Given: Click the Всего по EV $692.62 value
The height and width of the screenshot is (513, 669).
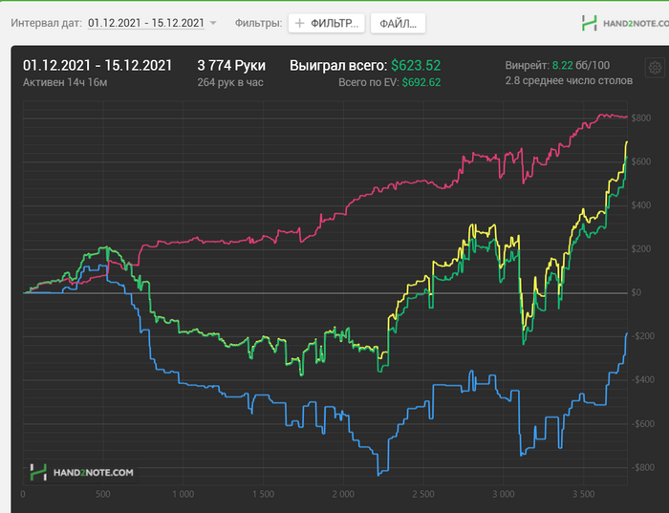Looking at the screenshot, I should pyautogui.click(x=421, y=82).
